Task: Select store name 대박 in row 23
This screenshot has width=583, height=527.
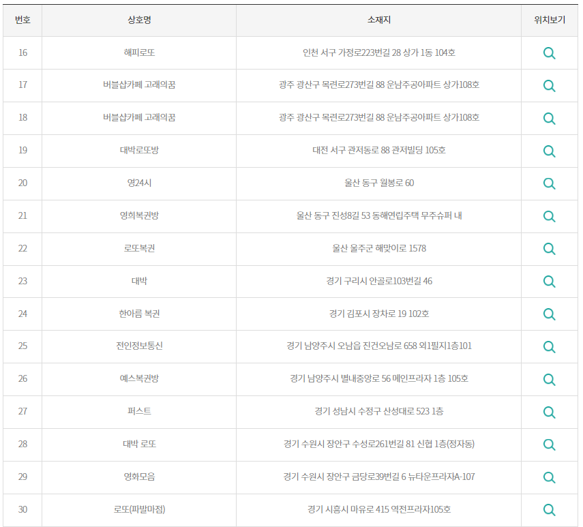Action: (x=139, y=281)
